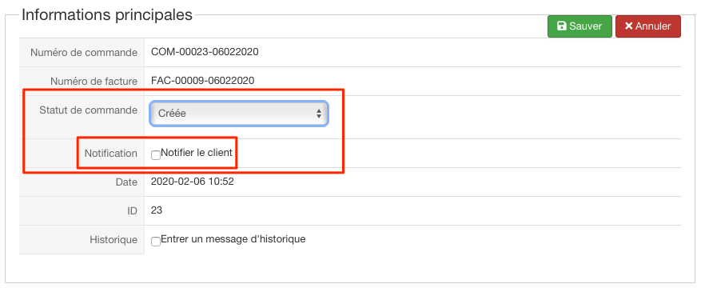The height and width of the screenshot is (288, 701).
Task: Click the up-down arrows on the Créée select
Action: 319,114
